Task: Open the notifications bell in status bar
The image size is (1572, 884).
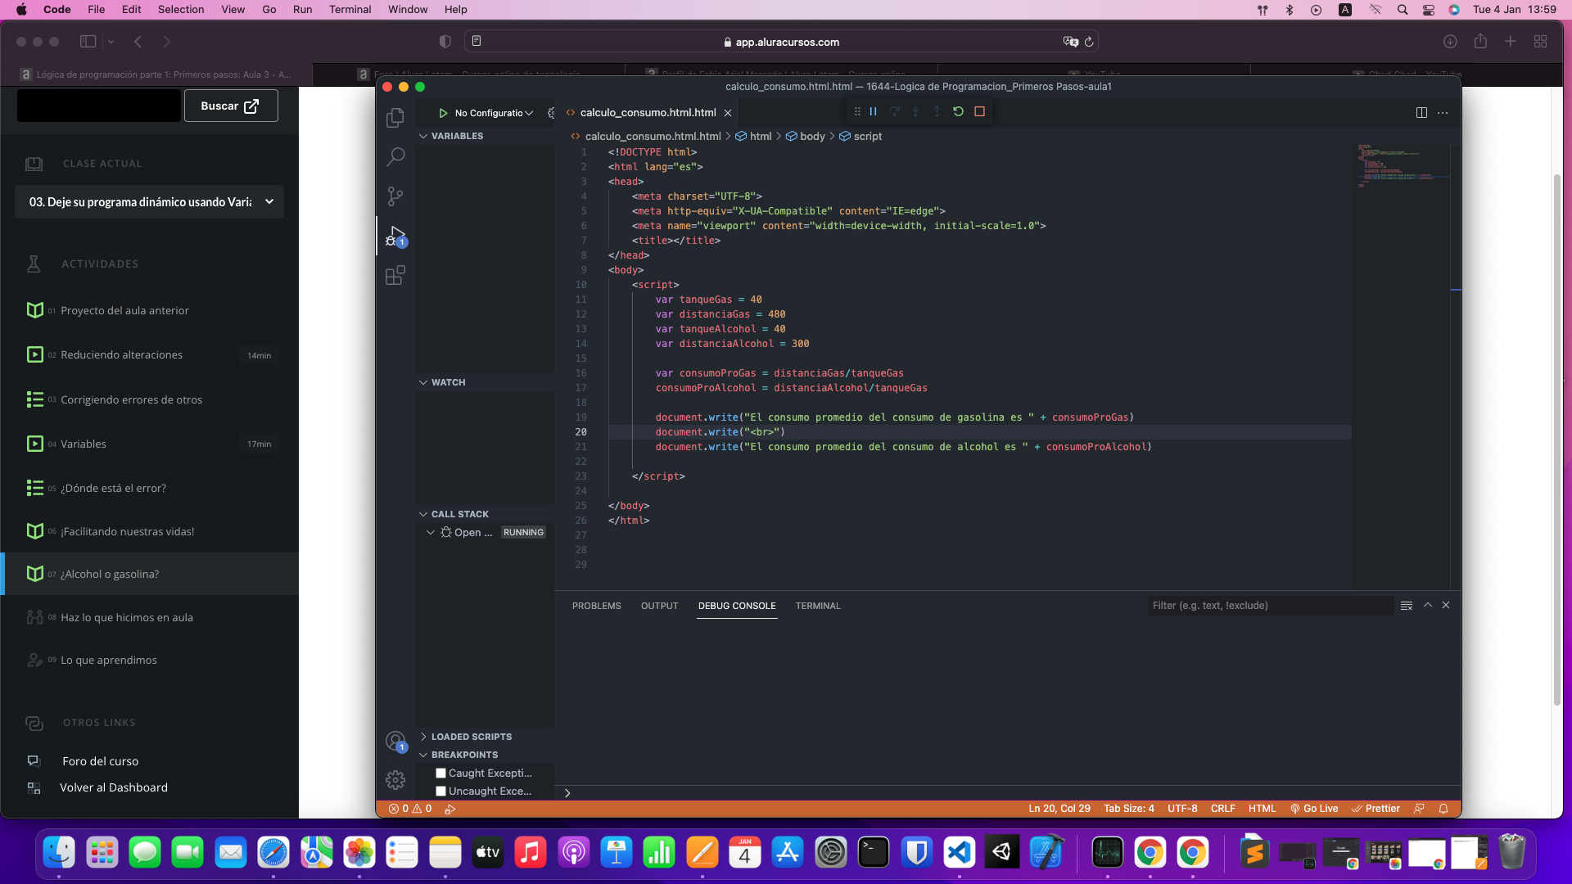Action: pos(1443,809)
